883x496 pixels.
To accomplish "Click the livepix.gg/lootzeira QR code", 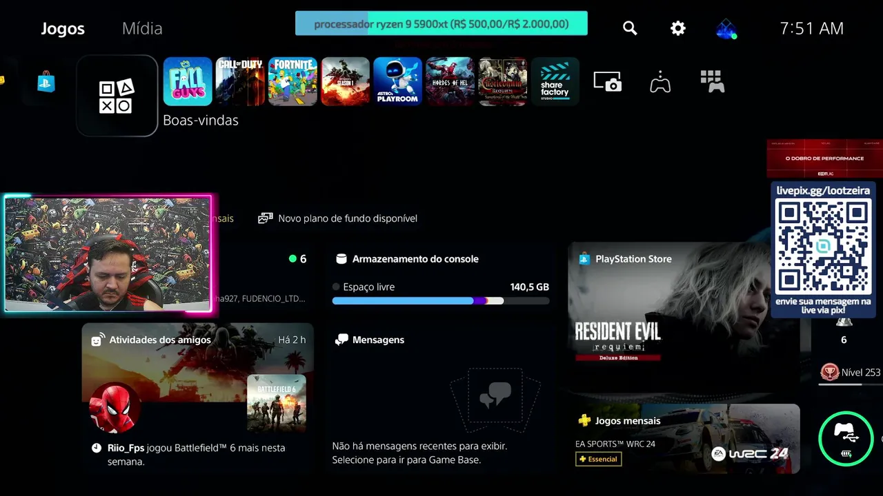I will 823,247.
